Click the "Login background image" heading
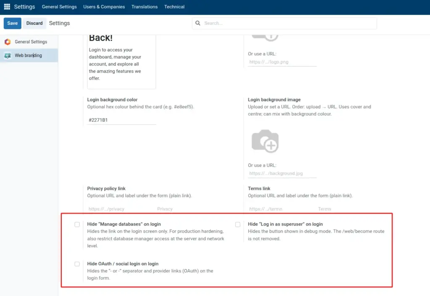This screenshot has height=296, width=430. pyautogui.click(x=274, y=100)
